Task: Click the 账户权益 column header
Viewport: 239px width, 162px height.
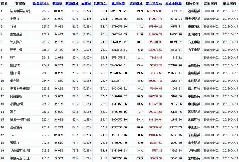Action: (x=118, y=3)
